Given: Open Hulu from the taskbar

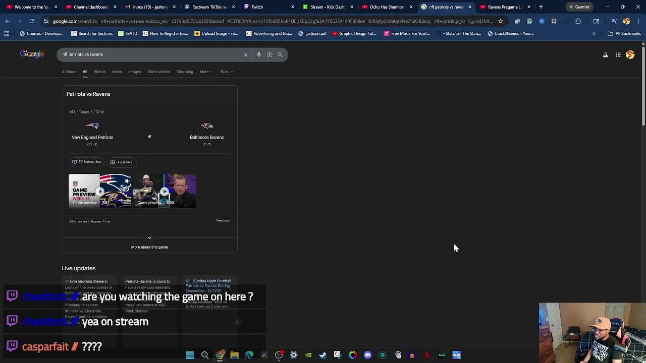Looking at the screenshot, I should click(x=442, y=355).
